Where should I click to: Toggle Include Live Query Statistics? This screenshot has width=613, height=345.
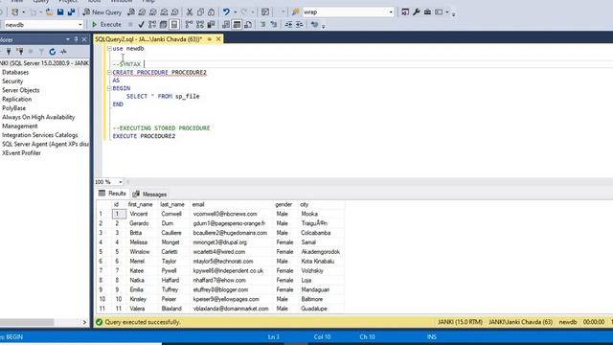(200, 25)
